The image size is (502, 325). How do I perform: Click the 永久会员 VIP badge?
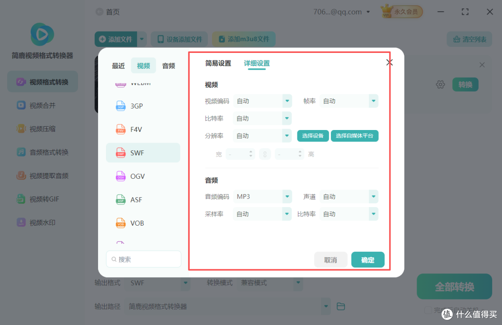point(402,12)
